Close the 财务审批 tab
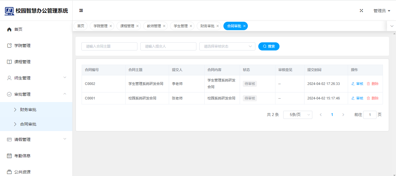This screenshot has height=176, width=396. coord(218,26)
